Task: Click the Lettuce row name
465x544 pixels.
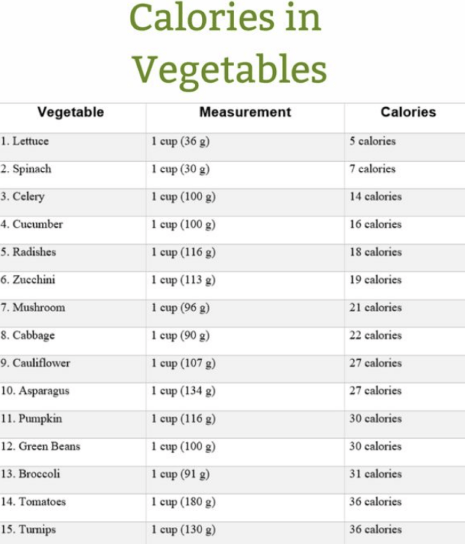Action: tap(25, 141)
